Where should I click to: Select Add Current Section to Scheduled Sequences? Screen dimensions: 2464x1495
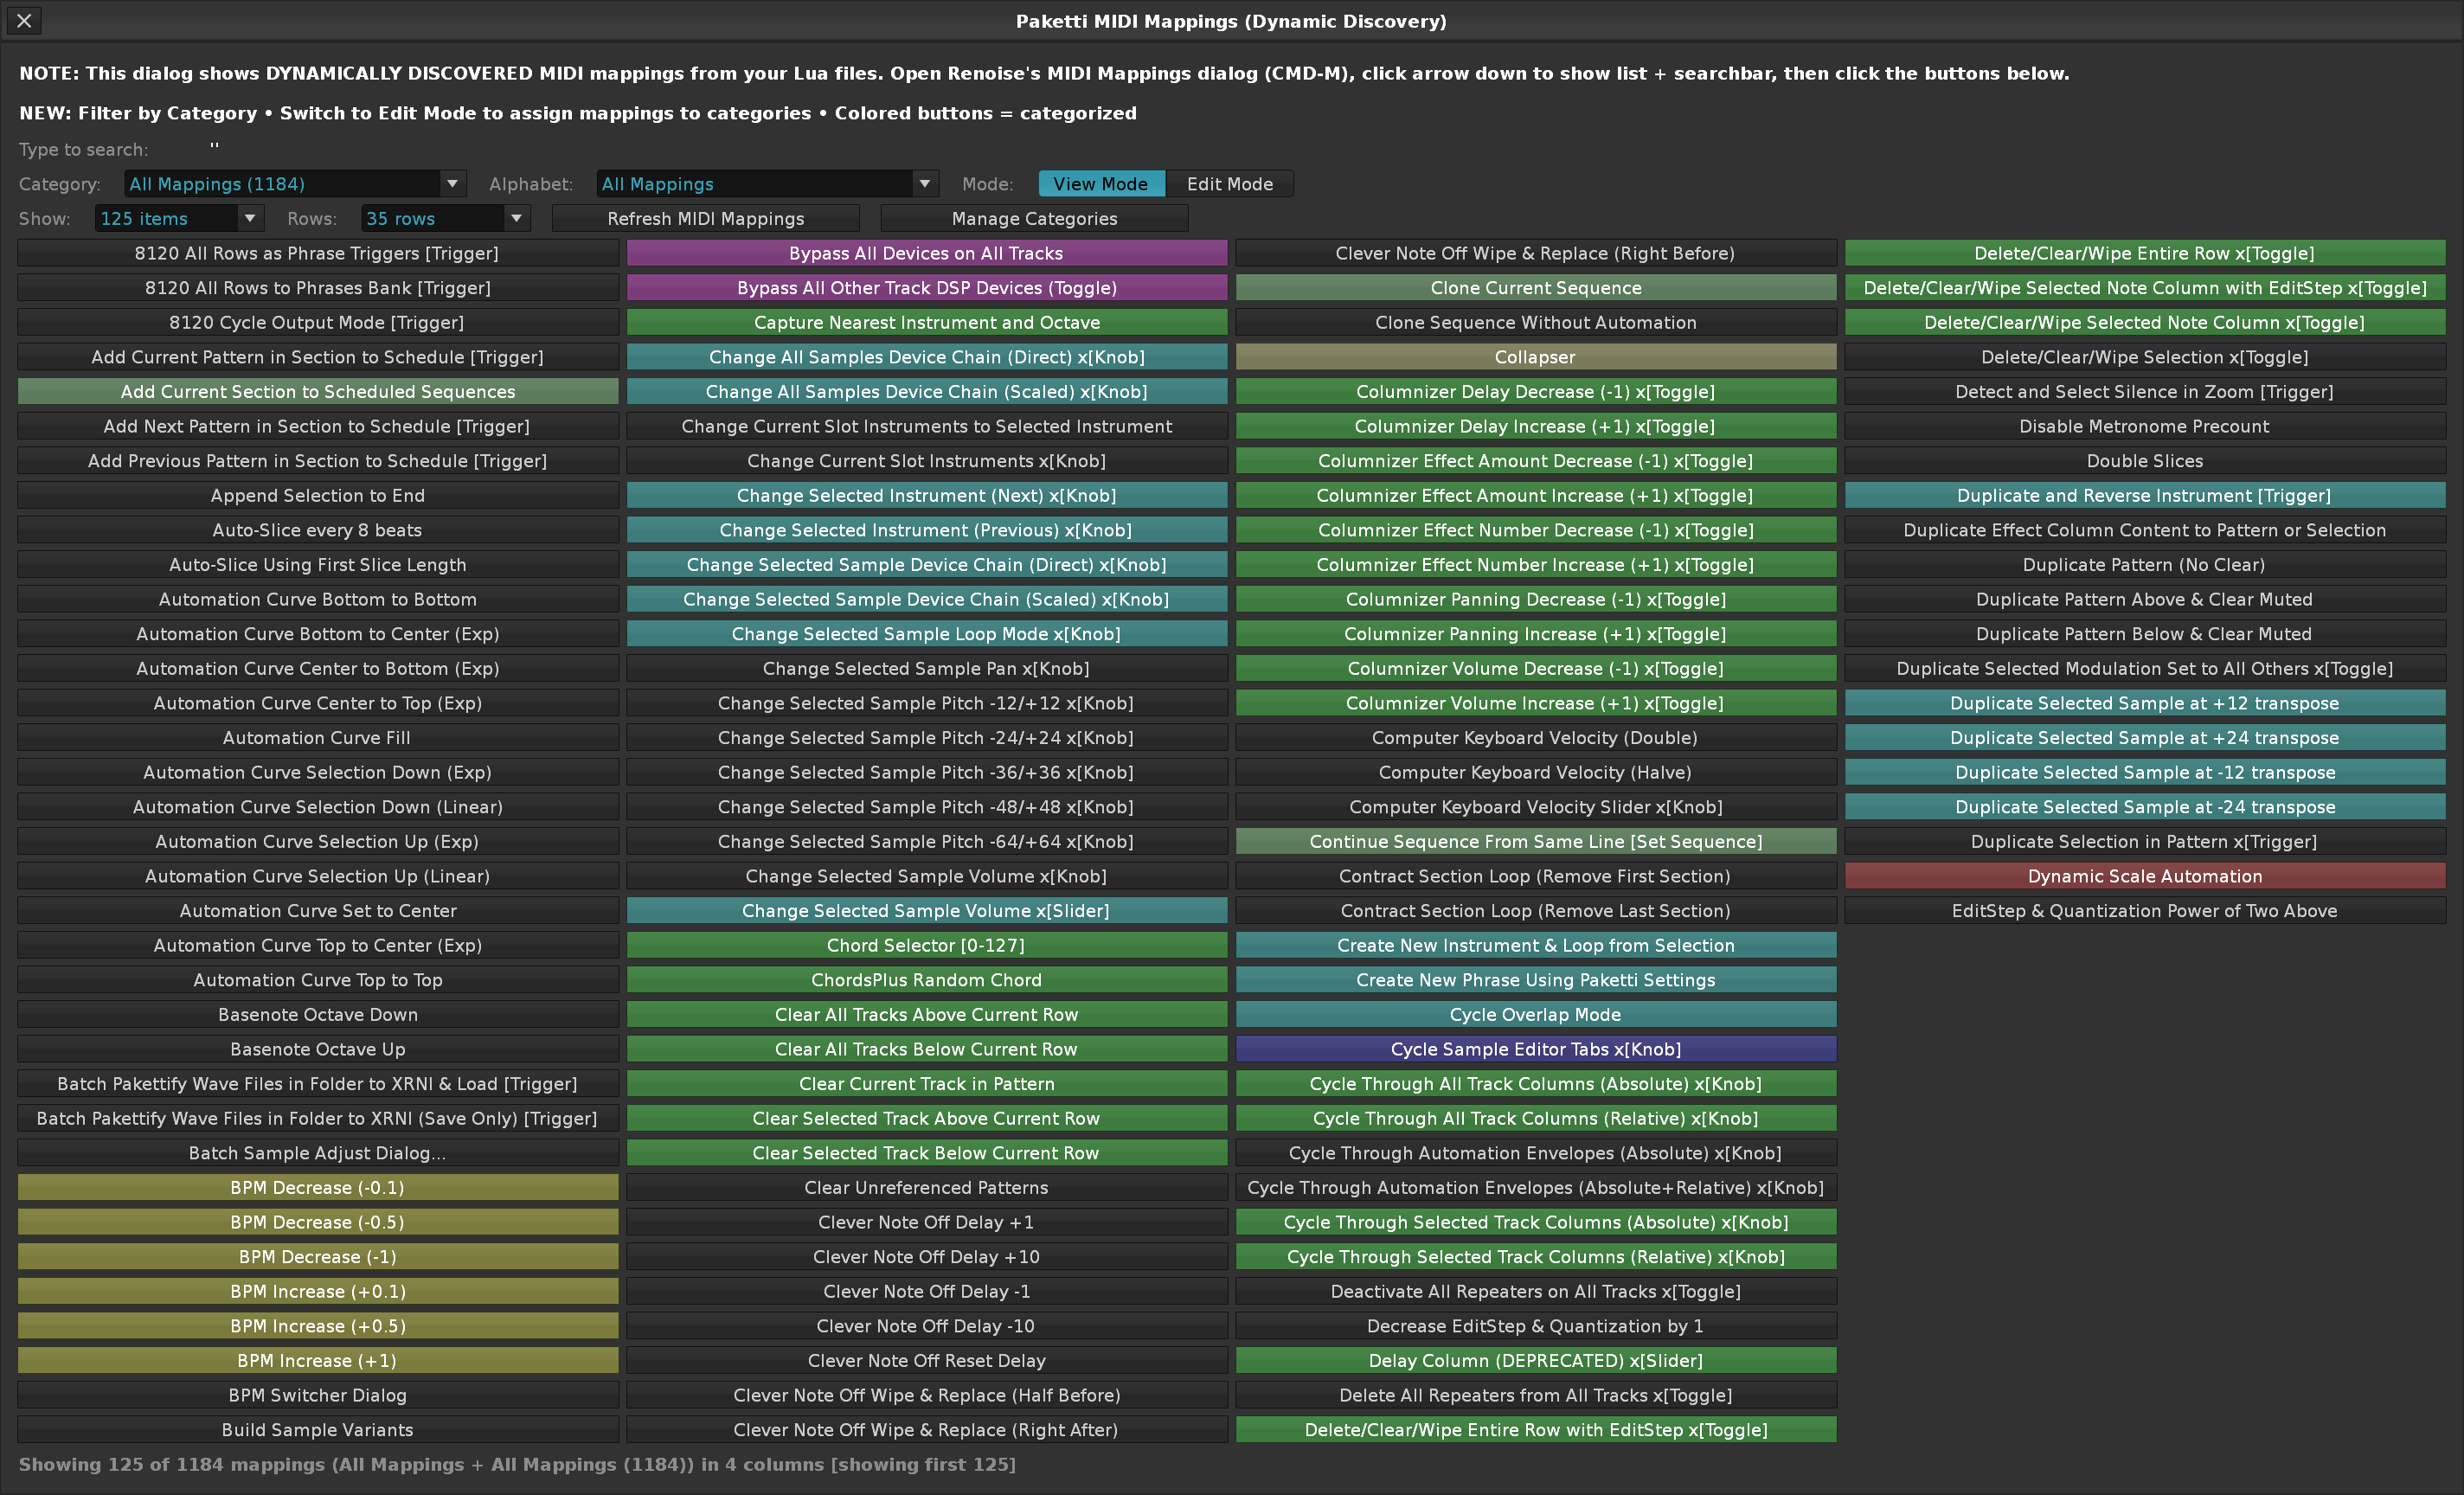[318, 391]
